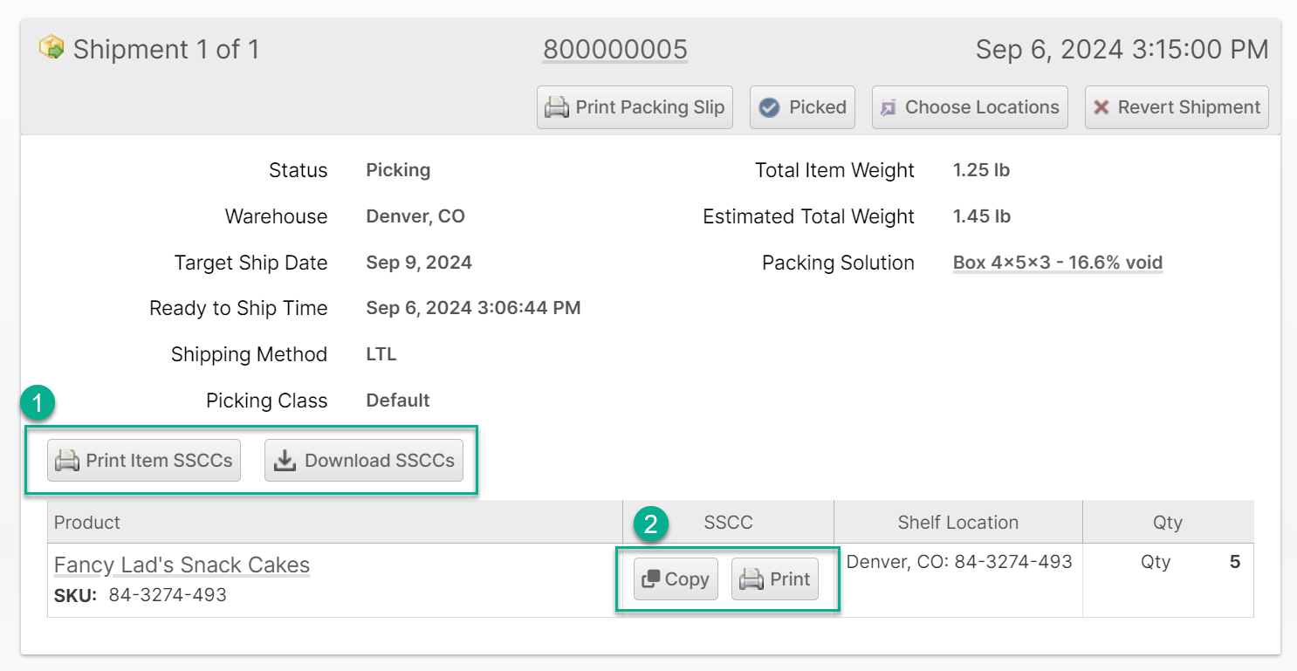This screenshot has height=671, width=1297.
Task: Click the Denver, CO shelf location cell
Action: (959, 562)
